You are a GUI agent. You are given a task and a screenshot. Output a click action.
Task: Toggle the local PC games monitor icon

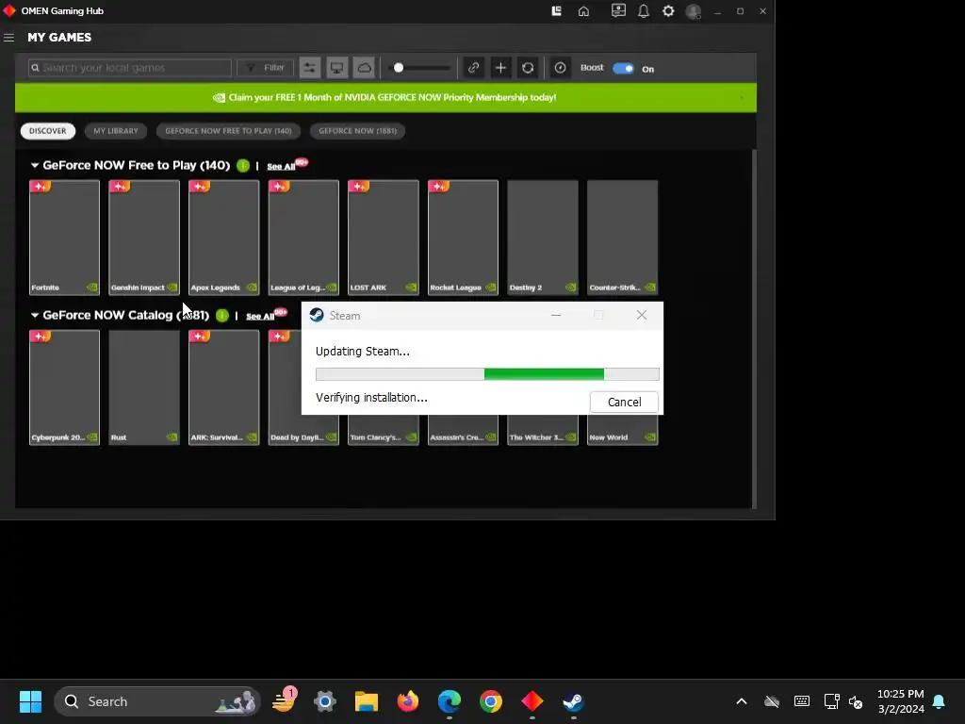(x=336, y=68)
